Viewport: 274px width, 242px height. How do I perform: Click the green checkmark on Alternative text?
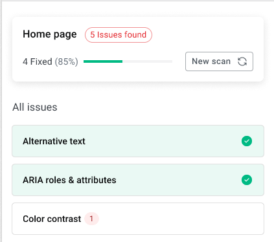(247, 141)
